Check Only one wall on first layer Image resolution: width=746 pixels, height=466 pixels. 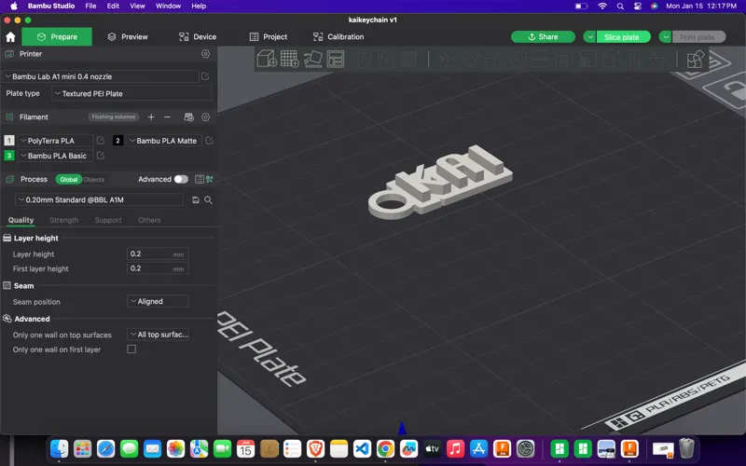[x=131, y=349]
